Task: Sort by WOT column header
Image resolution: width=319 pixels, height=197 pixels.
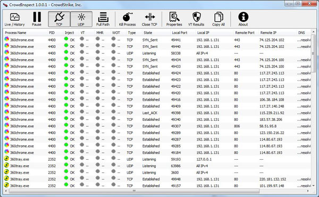Action: pos(116,32)
